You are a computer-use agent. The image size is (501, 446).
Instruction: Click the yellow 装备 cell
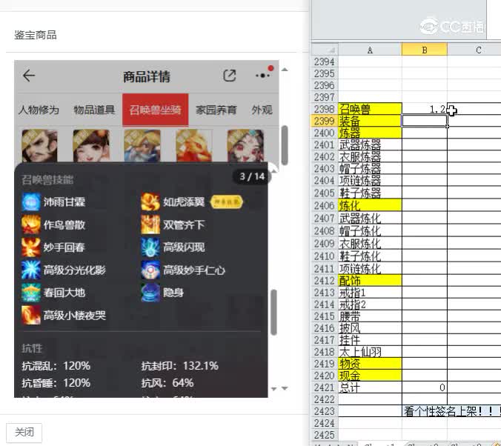coord(370,121)
